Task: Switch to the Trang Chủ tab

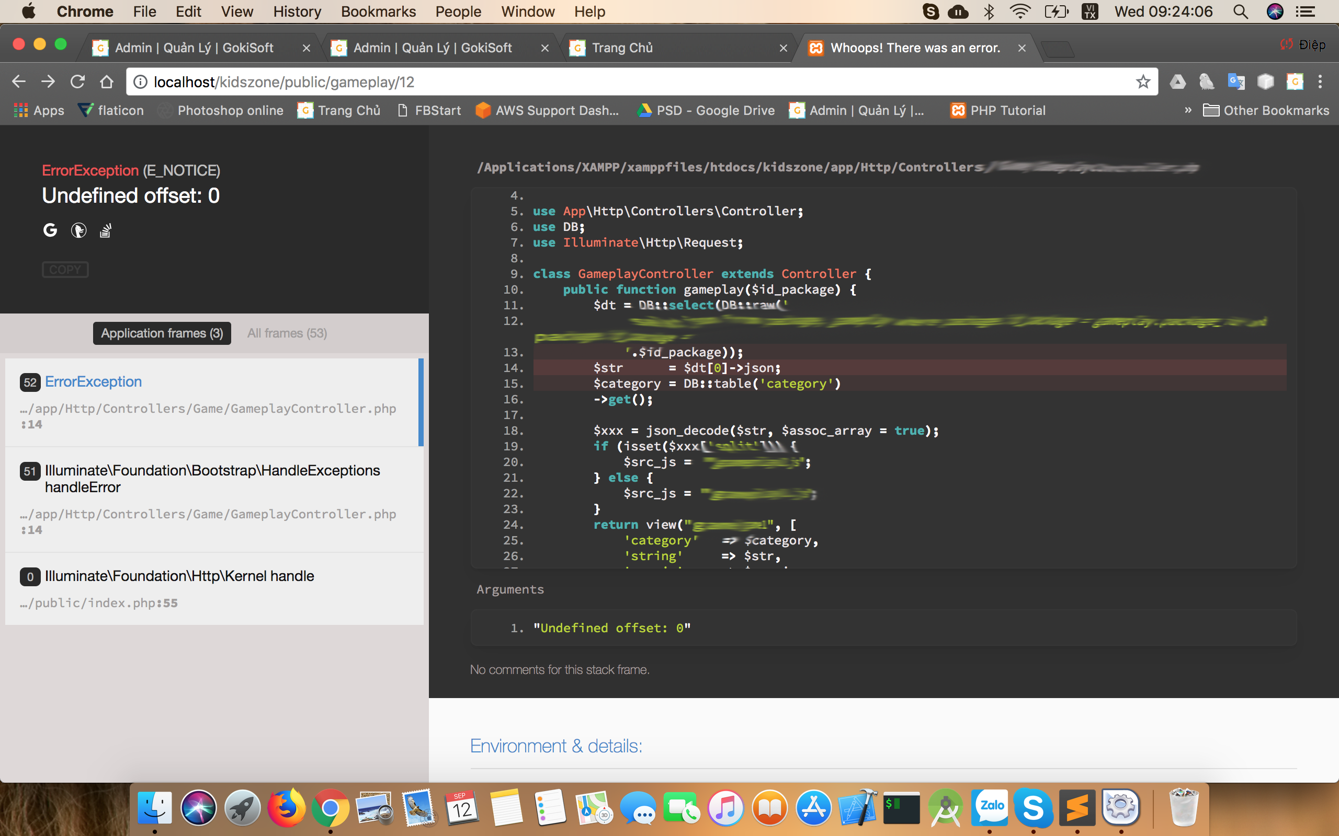Action: pos(622,48)
